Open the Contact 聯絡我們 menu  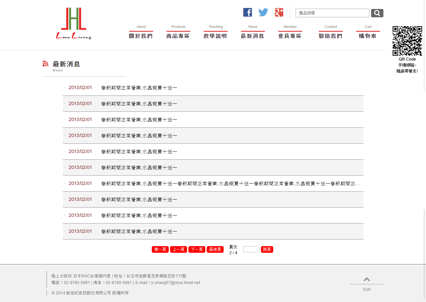tap(331, 32)
